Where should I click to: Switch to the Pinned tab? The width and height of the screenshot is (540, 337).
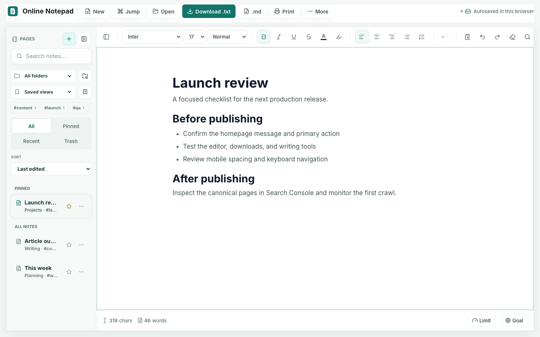click(x=71, y=126)
